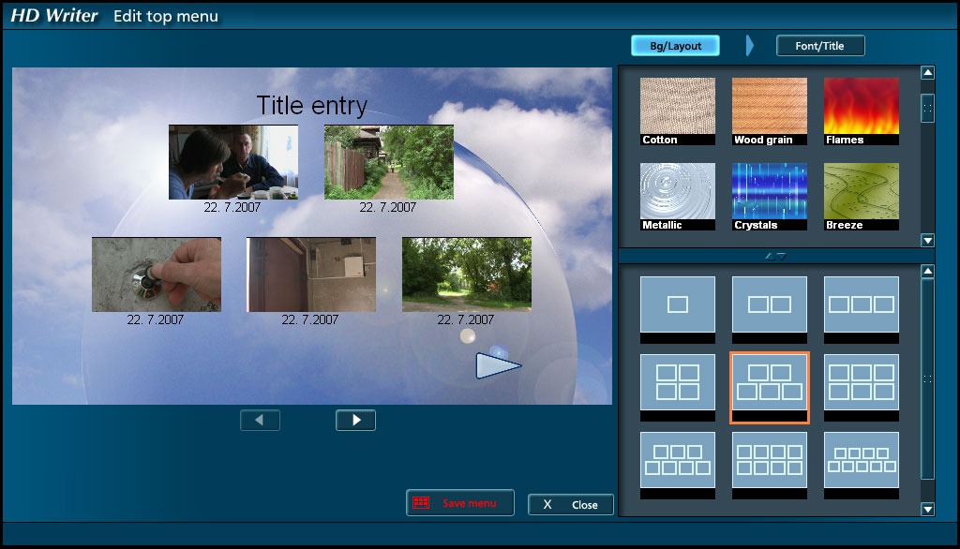Click the date under the forest road thumbnail

point(465,319)
